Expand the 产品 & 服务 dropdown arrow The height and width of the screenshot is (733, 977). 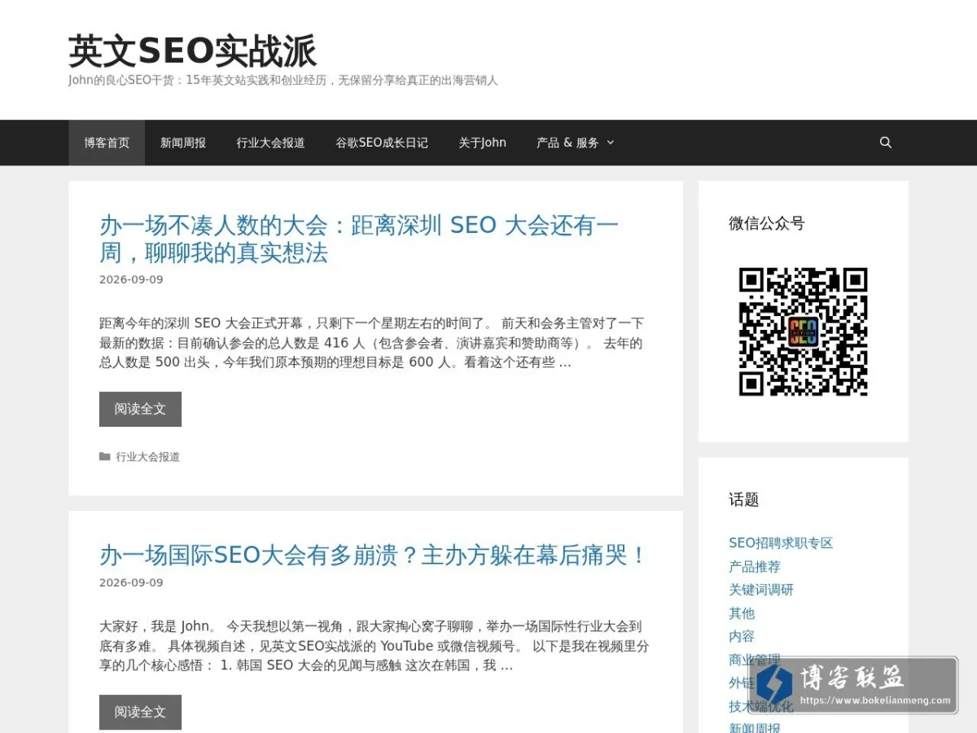pos(611,143)
